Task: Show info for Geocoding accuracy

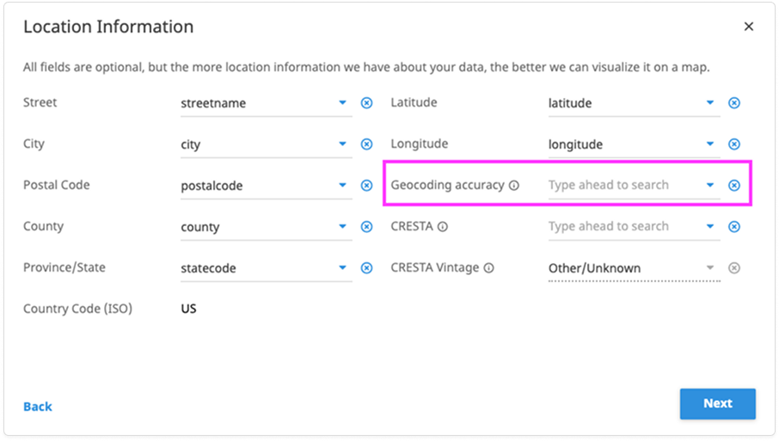Action: point(514,186)
